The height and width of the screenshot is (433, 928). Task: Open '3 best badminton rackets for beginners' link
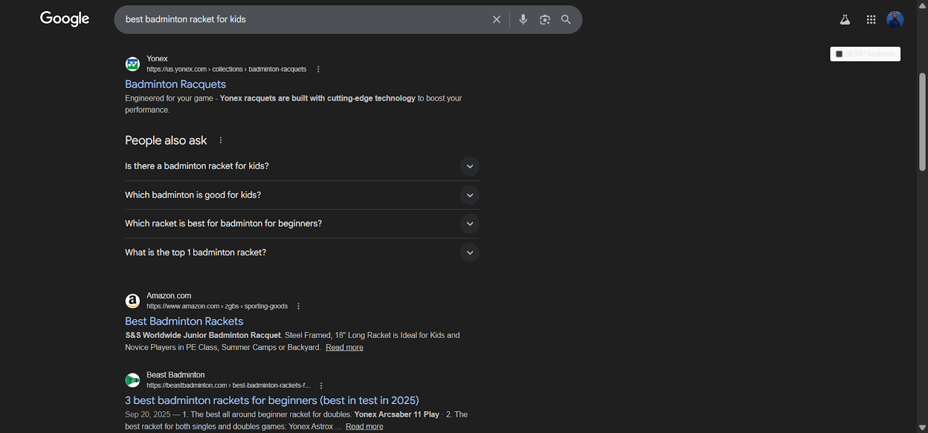pyautogui.click(x=272, y=401)
